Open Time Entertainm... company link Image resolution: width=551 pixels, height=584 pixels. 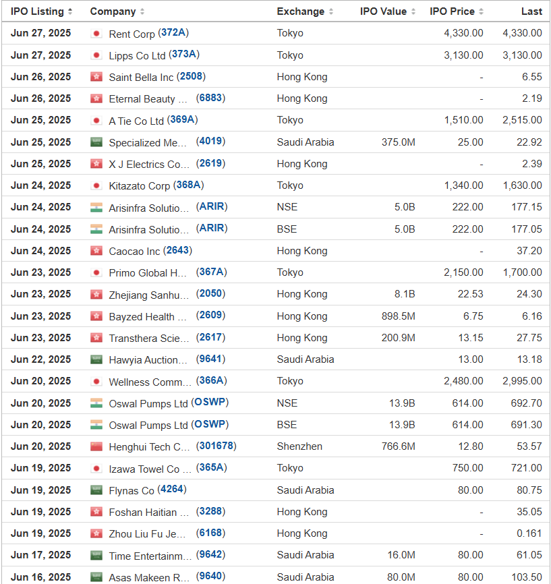tap(150, 556)
